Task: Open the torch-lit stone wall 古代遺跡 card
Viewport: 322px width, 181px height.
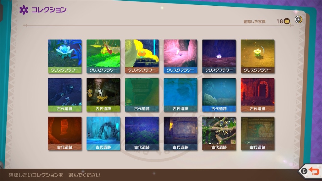Action: [x=180, y=134]
